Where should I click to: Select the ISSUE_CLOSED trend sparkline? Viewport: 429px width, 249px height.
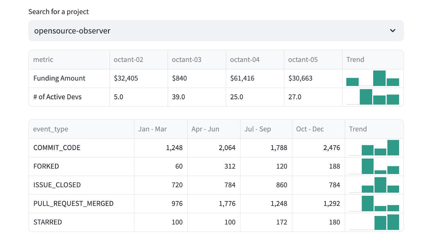pos(374,185)
